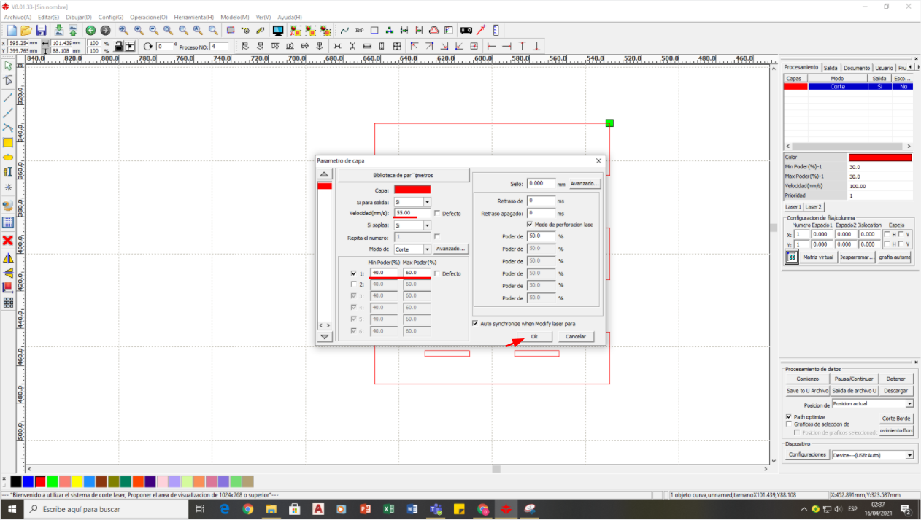Open the Modo de Corte dropdown
The image size is (921, 520).
coord(427,249)
